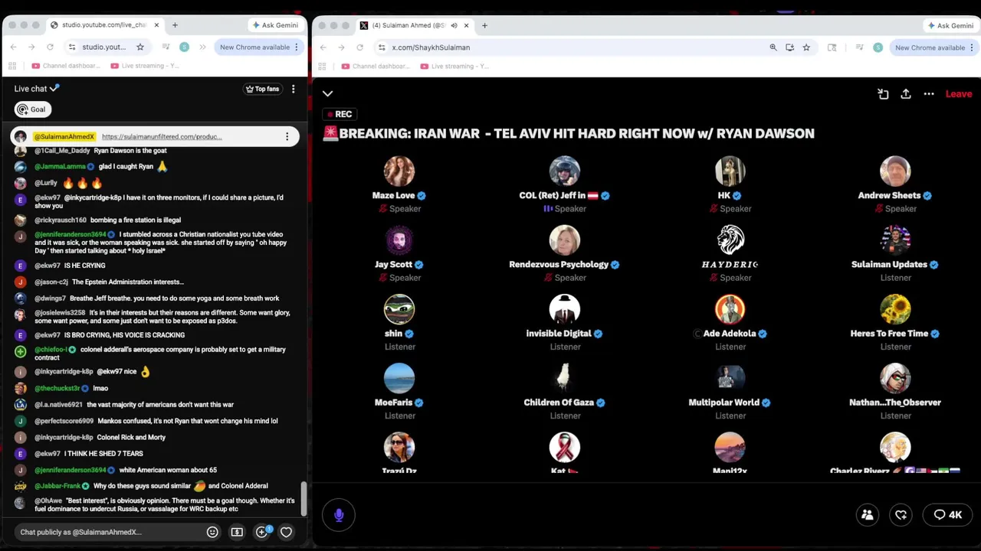Open the Andrew Sheets speaker avatar
Viewport: 981px width, 551px height.
click(x=895, y=171)
